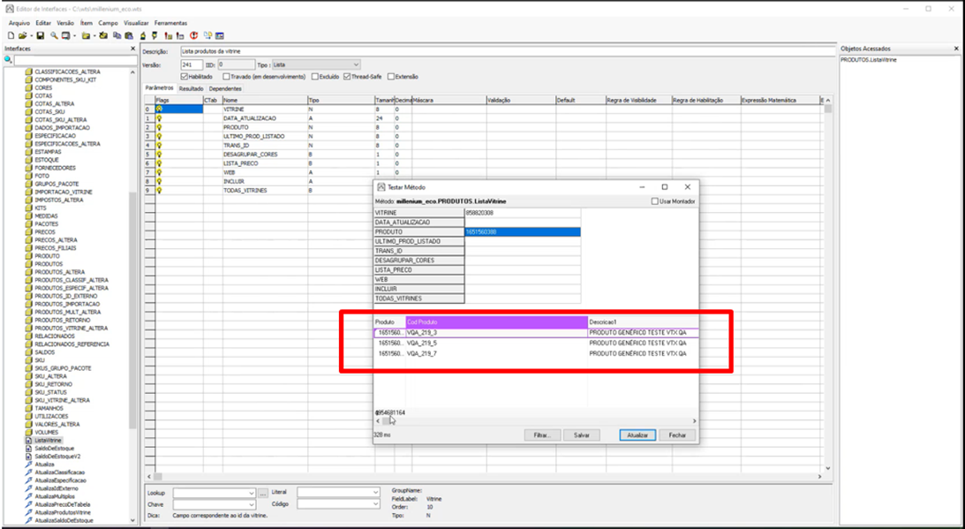Viewport: 965px width, 529px height.
Task: Click the Paste clipboard toolbar icon
Action: coord(129,35)
